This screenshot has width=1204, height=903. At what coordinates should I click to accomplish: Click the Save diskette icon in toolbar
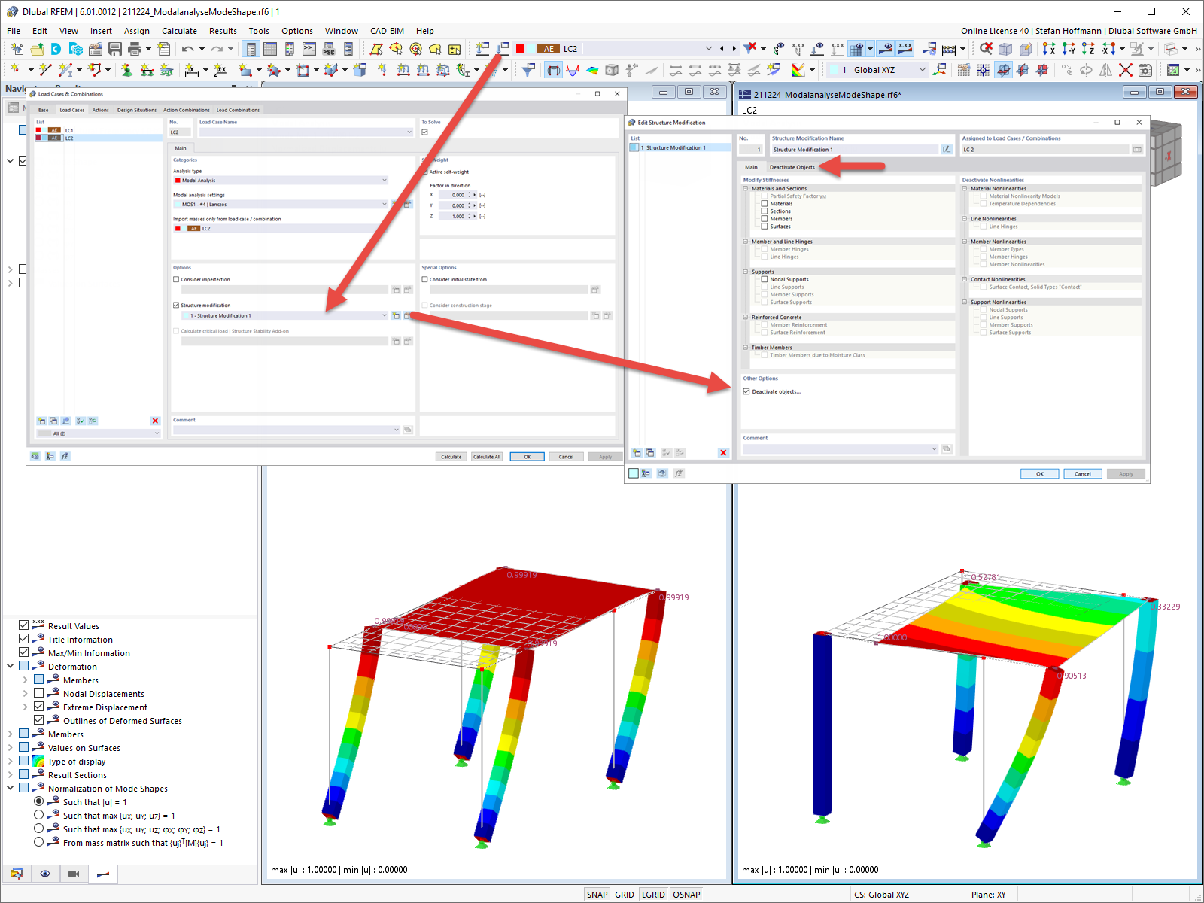tap(115, 49)
